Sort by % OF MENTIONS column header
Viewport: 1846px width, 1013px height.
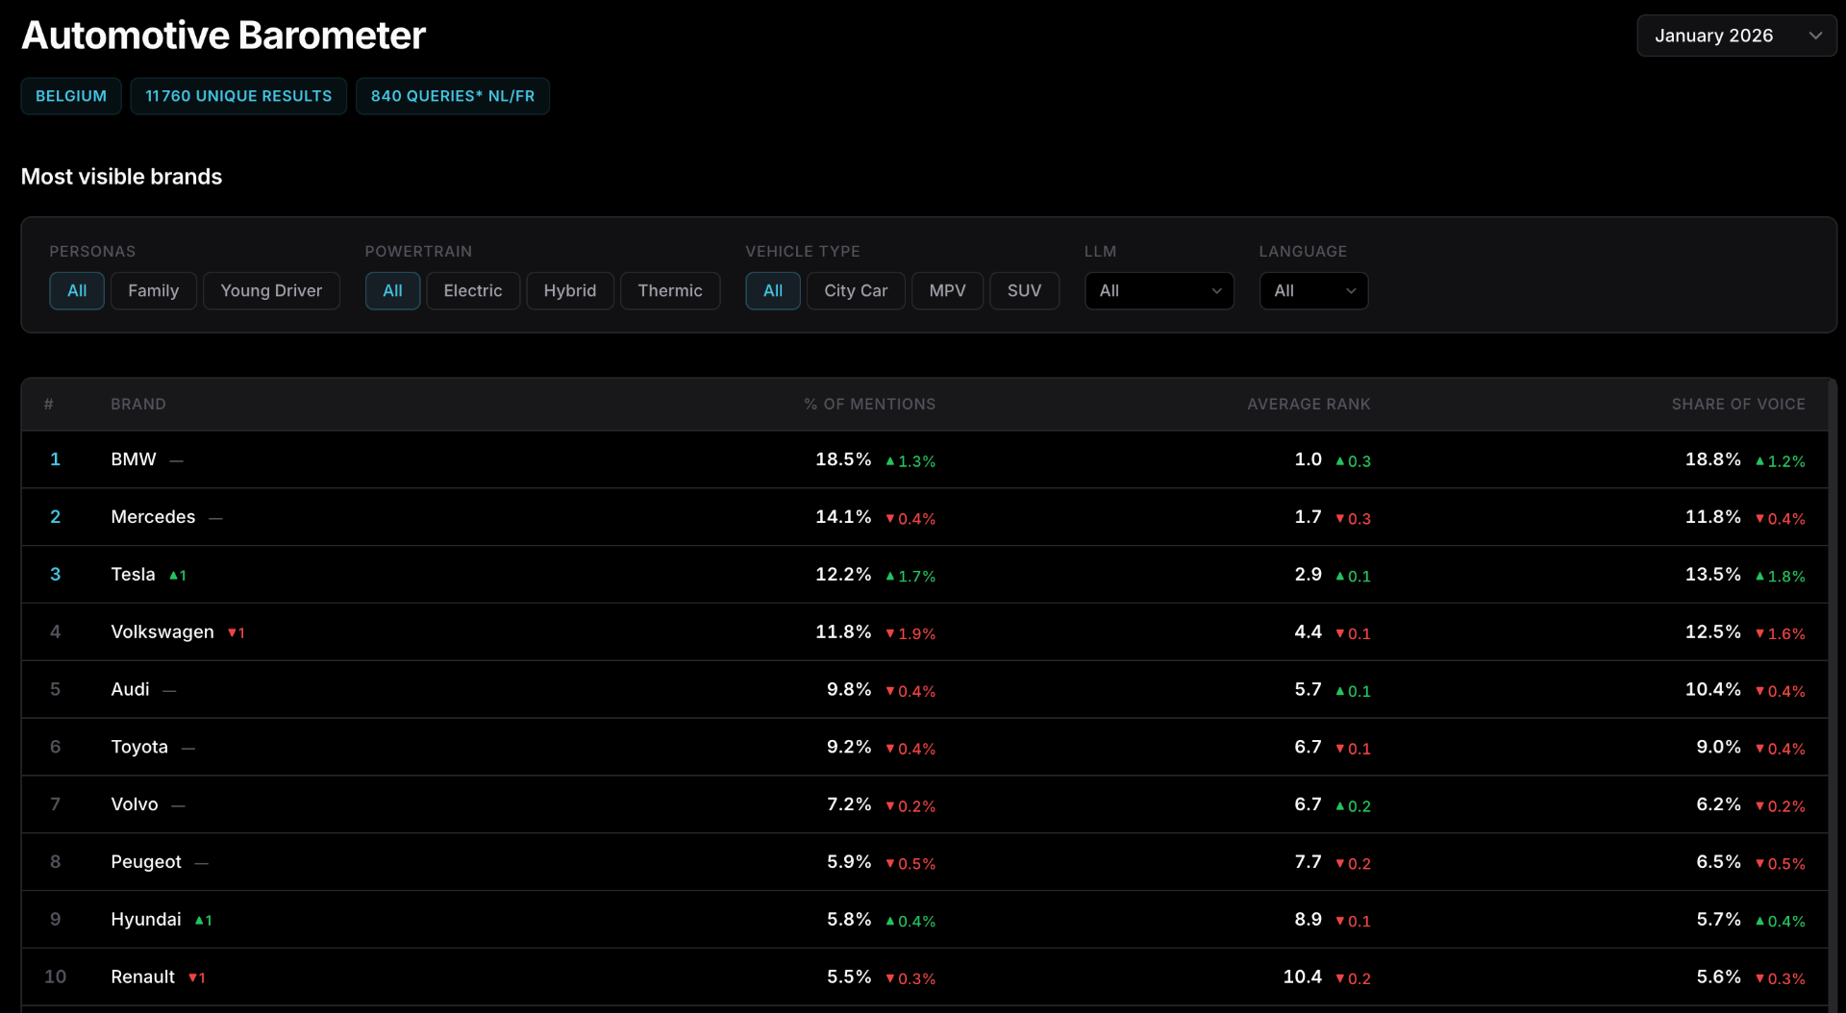coord(870,405)
